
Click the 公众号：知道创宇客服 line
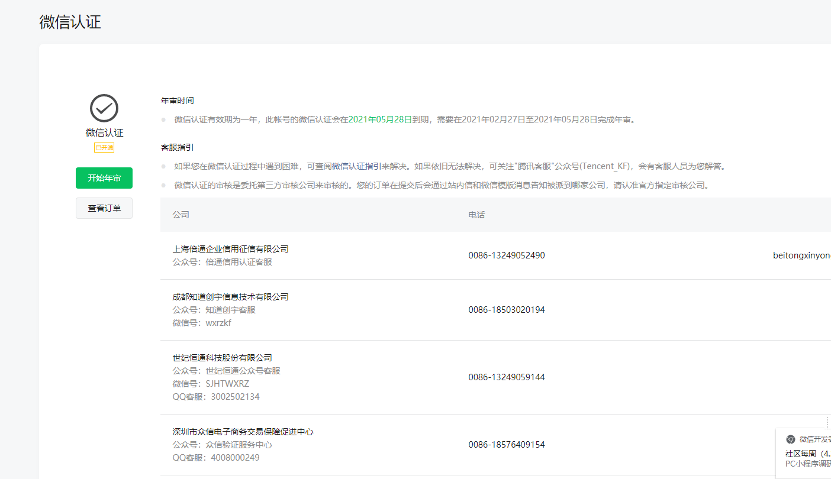pyautogui.click(x=214, y=310)
